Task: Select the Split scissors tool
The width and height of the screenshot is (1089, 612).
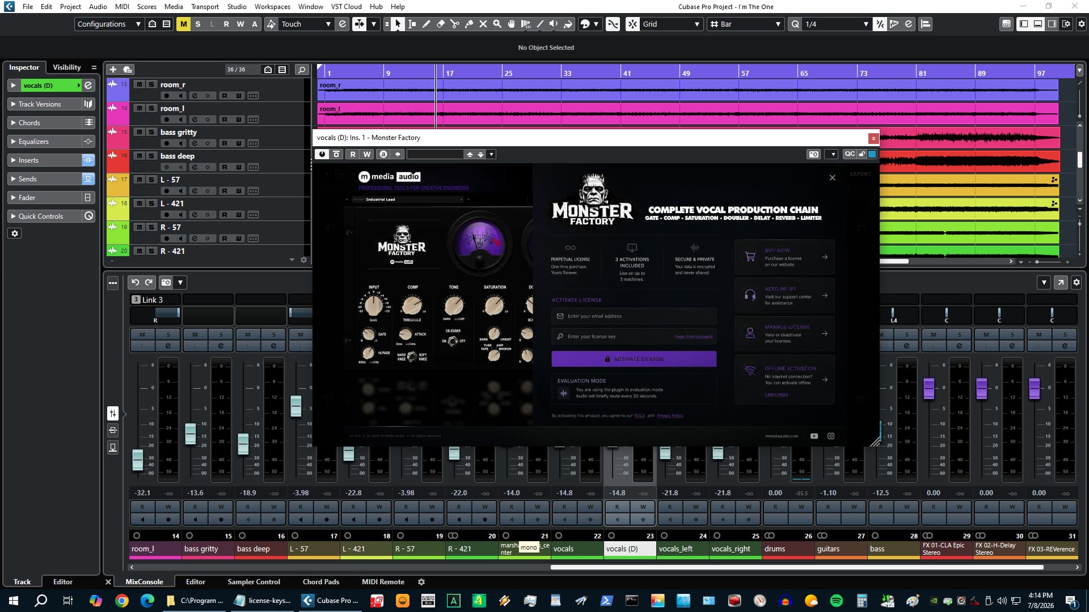Action: [x=455, y=24]
